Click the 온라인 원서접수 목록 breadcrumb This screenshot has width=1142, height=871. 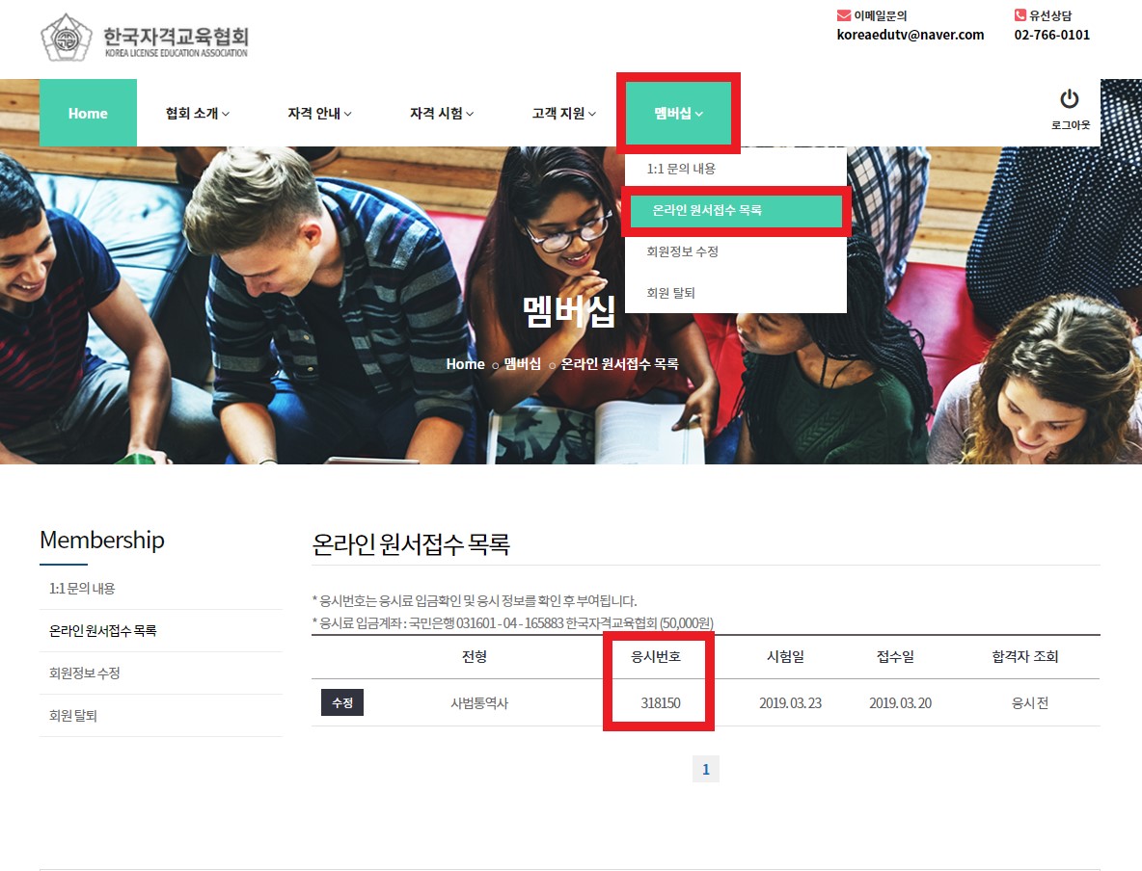620,364
